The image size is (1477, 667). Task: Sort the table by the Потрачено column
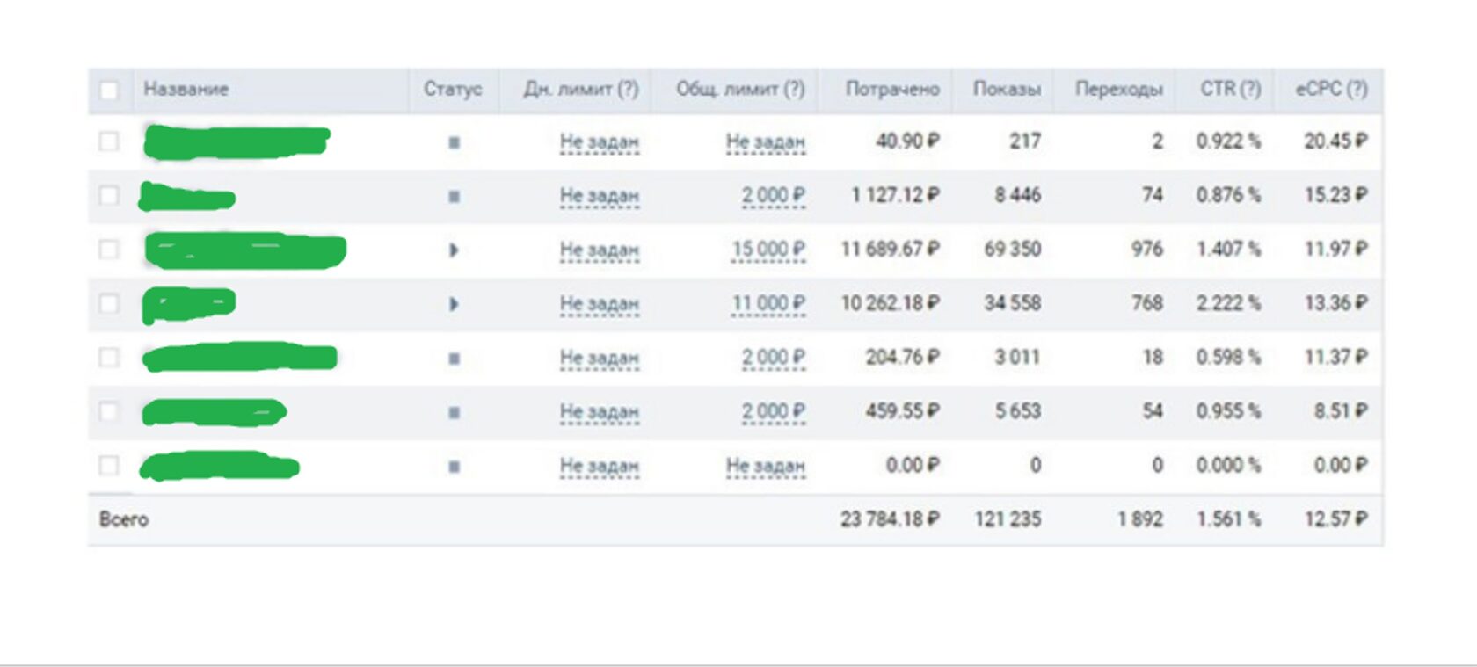click(x=892, y=89)
